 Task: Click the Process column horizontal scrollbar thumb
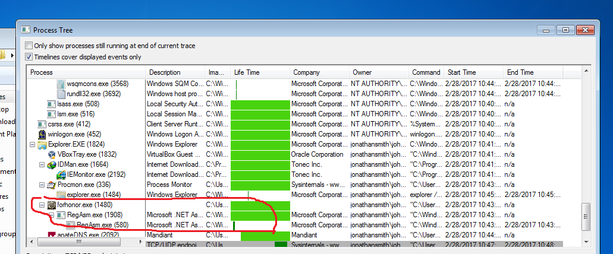point(78,242)
